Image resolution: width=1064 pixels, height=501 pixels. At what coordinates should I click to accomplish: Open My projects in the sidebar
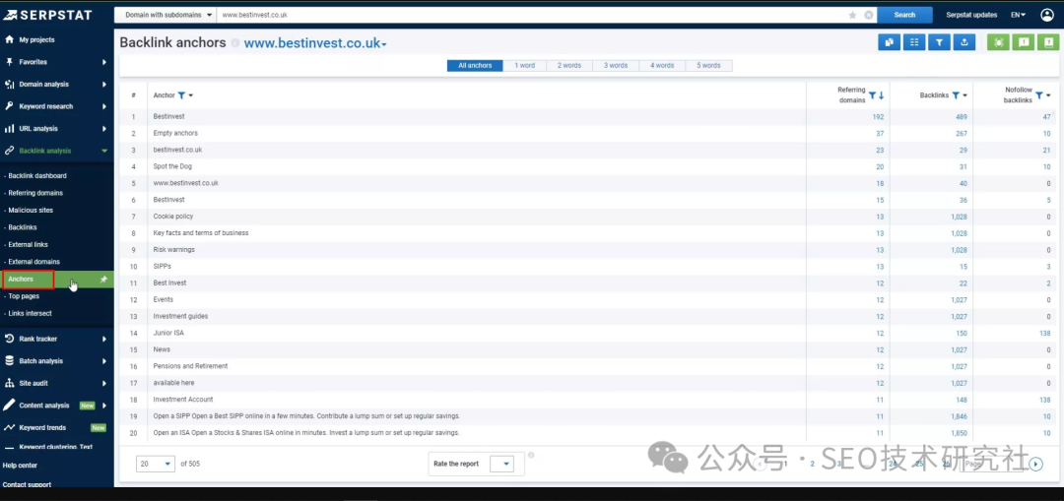(x=36, y=39)
